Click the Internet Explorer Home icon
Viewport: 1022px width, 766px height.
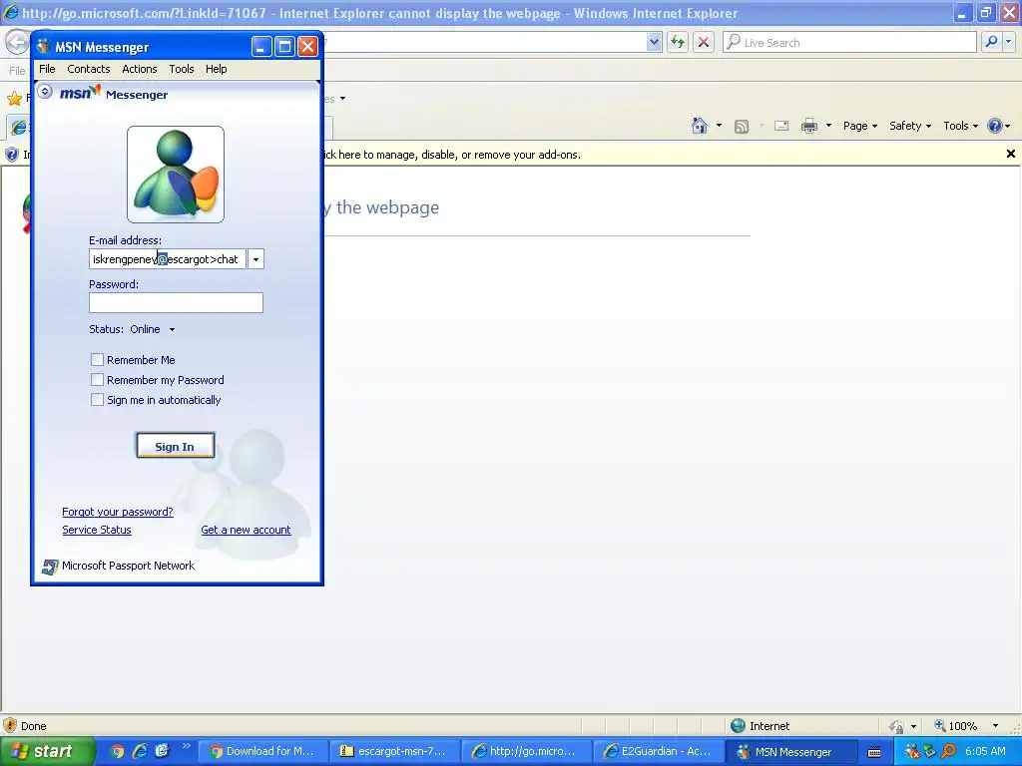pos(700,126)
